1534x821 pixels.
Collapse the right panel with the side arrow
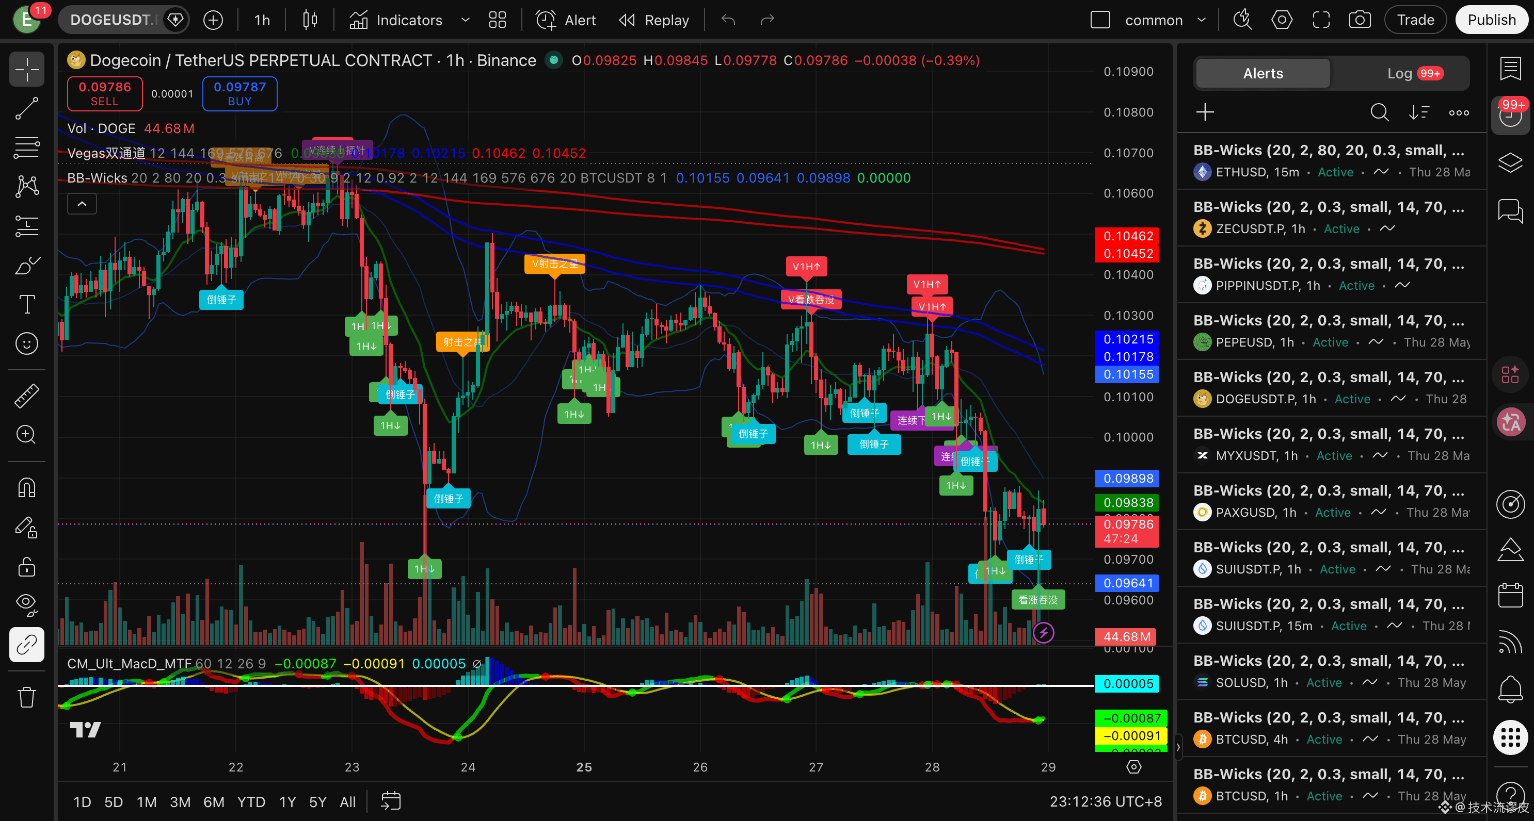tap(1178, 747)
